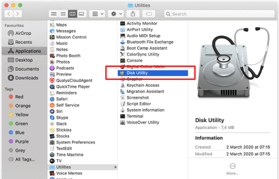Screen dimensions: 279x179
Task: Click the Edit Tags toolbar button
Action: tap(148, 14)
